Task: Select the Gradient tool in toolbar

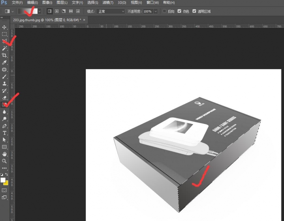Action: click(x=4, y=105)
